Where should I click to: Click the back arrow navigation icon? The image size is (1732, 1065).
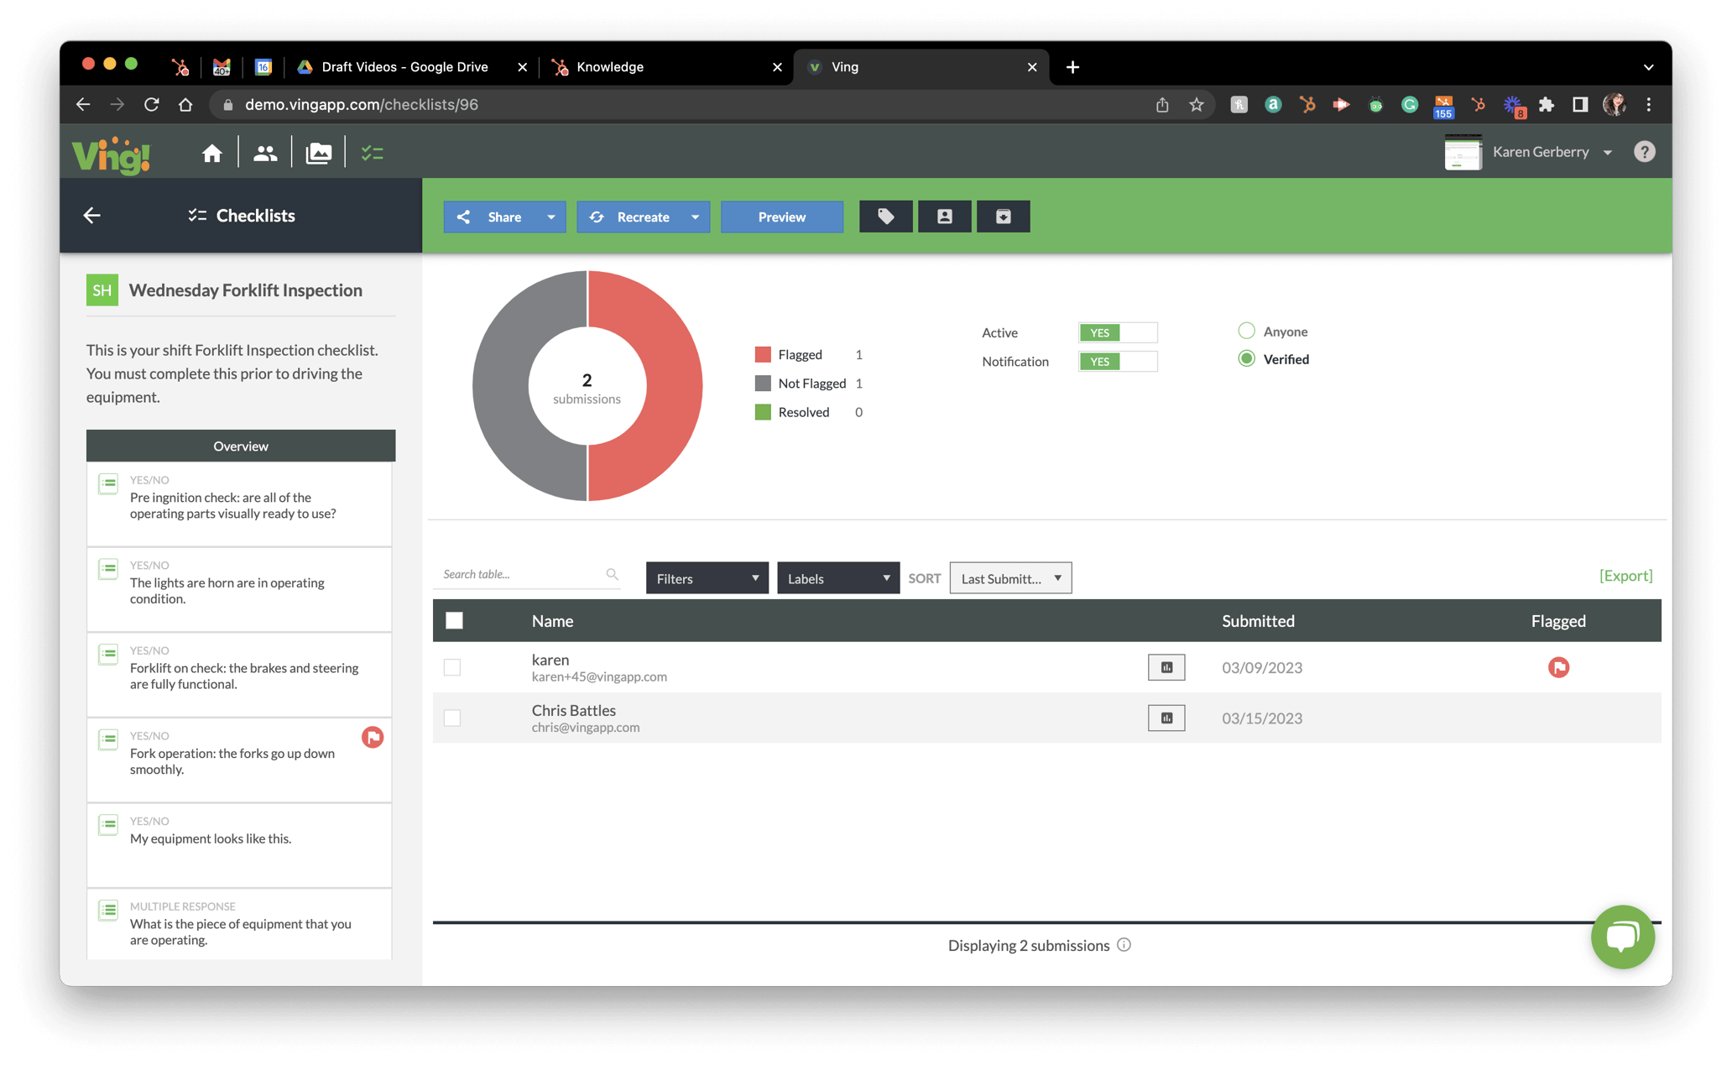click(x=94, y=215)
